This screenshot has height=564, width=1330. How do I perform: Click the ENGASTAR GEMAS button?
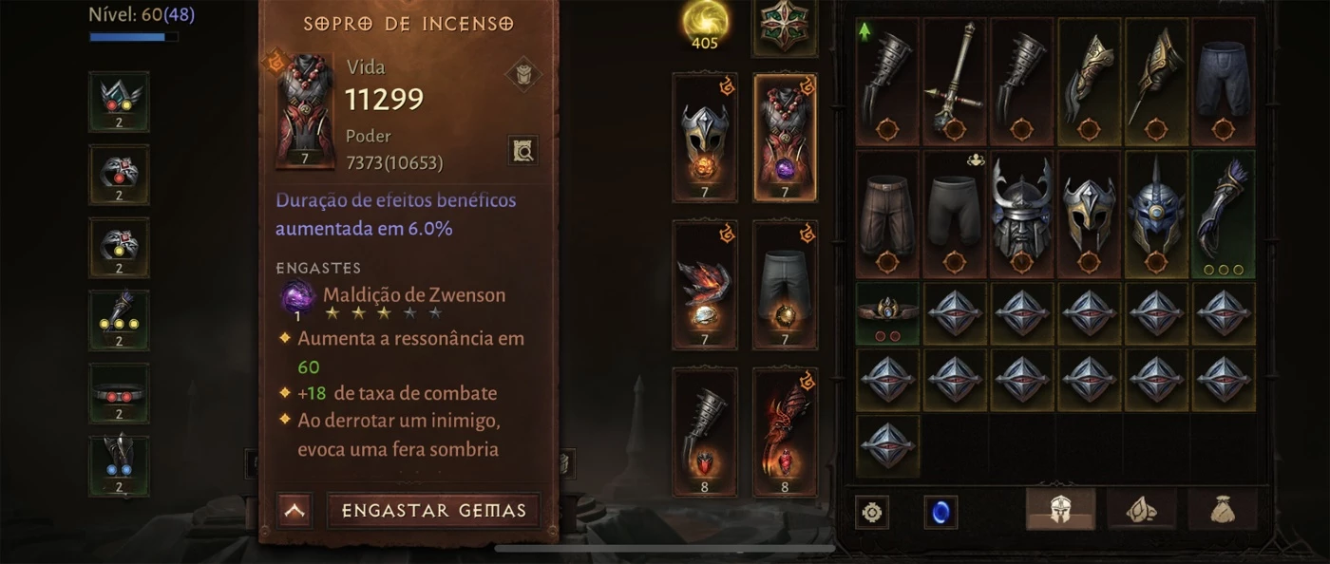pos(433,511)
